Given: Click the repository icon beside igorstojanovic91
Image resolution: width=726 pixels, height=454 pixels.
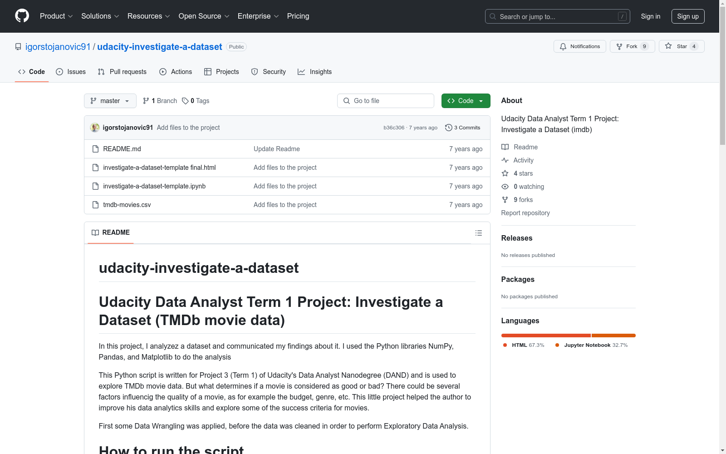Looking at the screenshot, I should coord(18,47).
